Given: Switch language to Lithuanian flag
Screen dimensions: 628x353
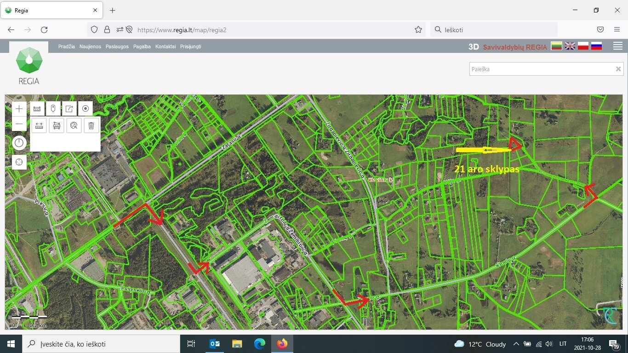Looking at the screenshot, I should point(557,46).
